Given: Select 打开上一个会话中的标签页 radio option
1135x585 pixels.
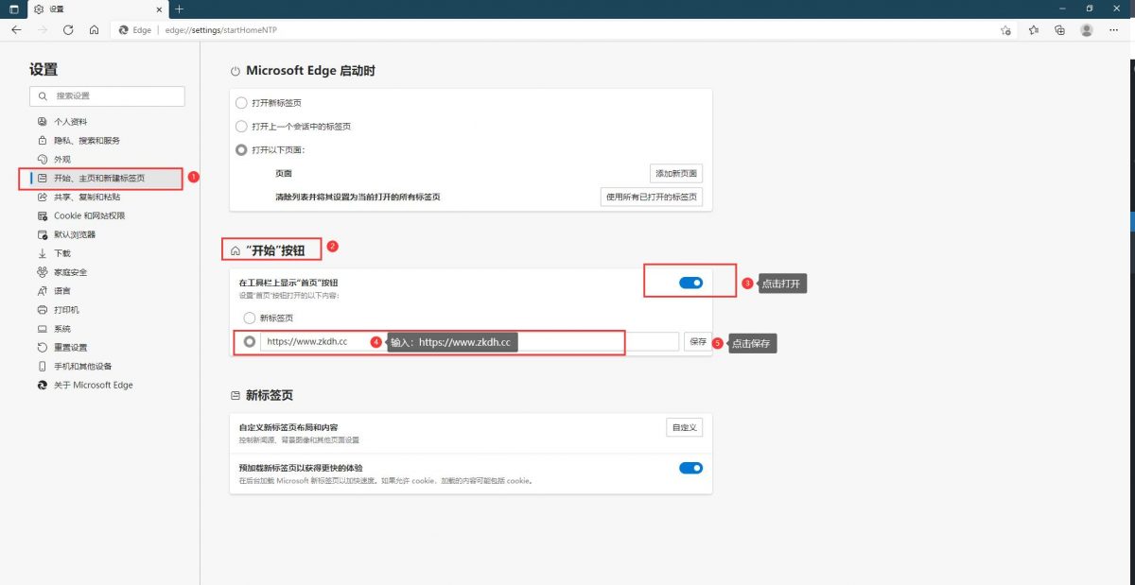Looking at the screenshot, I should pos(241,127).
